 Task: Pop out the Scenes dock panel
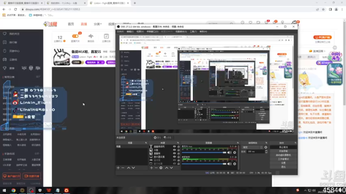(146, 143)
